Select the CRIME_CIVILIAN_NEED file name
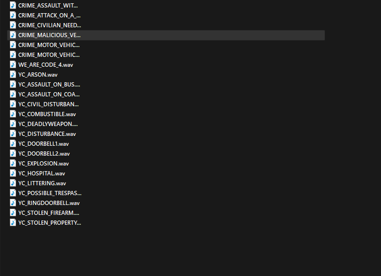The width and height of the screenshot is (381, 276). point(49,25)
